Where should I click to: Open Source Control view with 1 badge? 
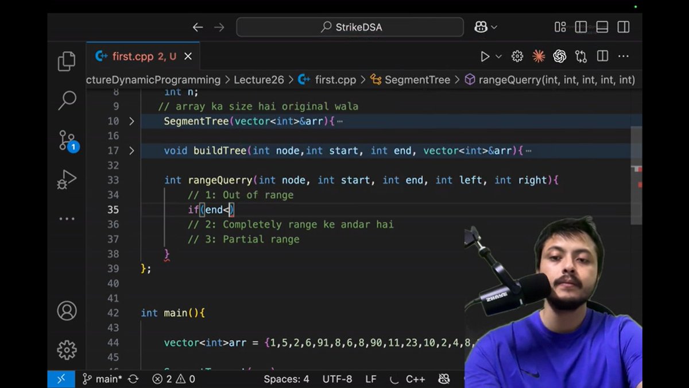pyautogui.click(x=67, y=141)
